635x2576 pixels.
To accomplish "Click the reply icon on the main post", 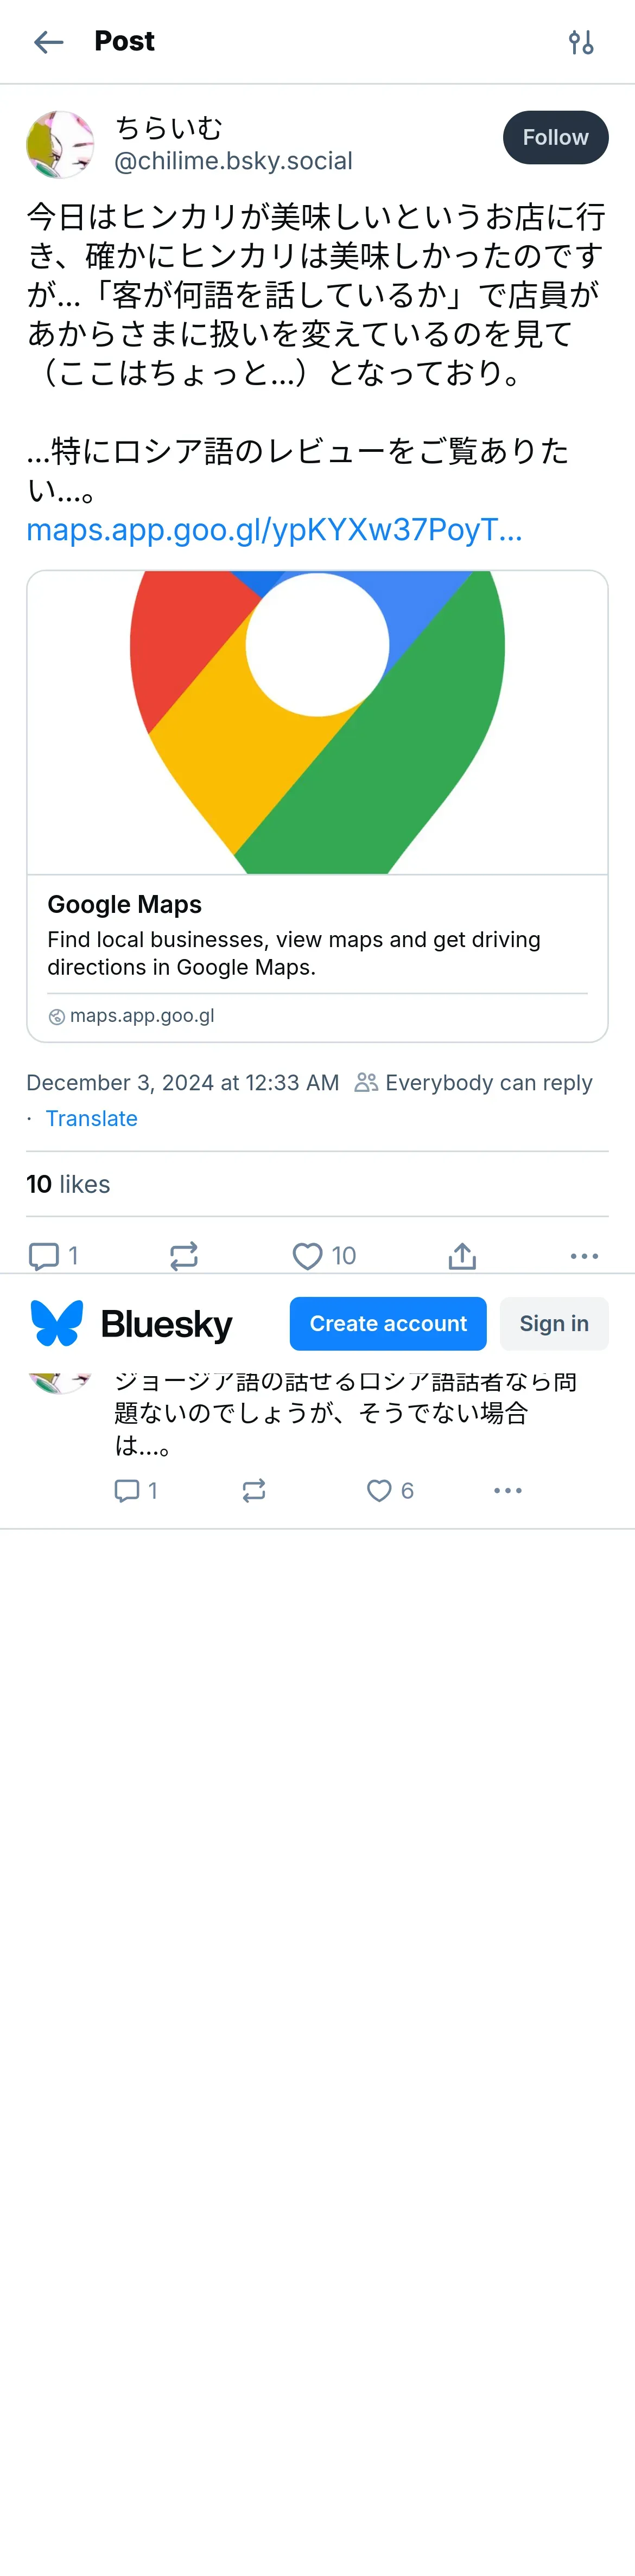I will pyautogui.click(x=53, y=1256).
